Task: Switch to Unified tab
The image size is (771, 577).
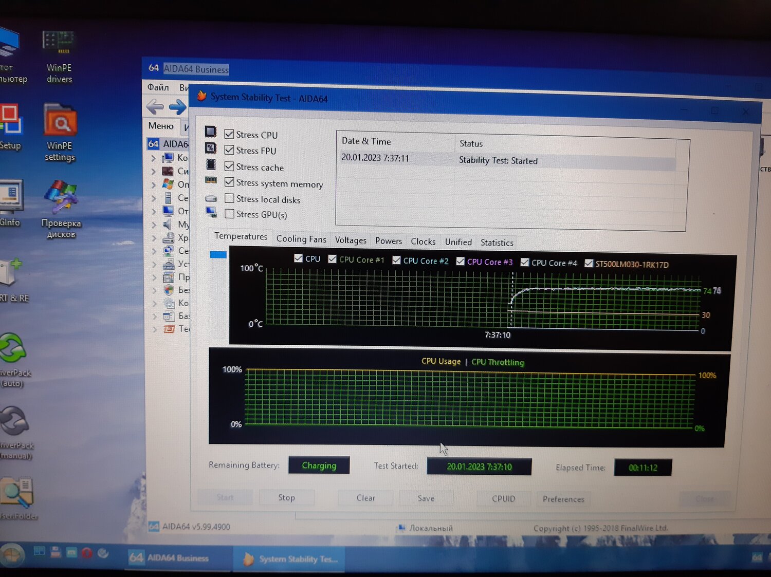Action: (x=458, y=242)
